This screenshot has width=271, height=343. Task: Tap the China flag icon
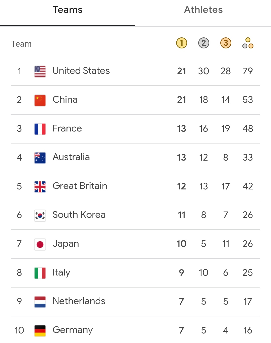40,100
